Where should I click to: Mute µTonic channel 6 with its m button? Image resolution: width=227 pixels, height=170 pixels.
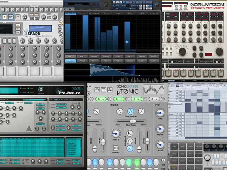click(x=127, y=99)
